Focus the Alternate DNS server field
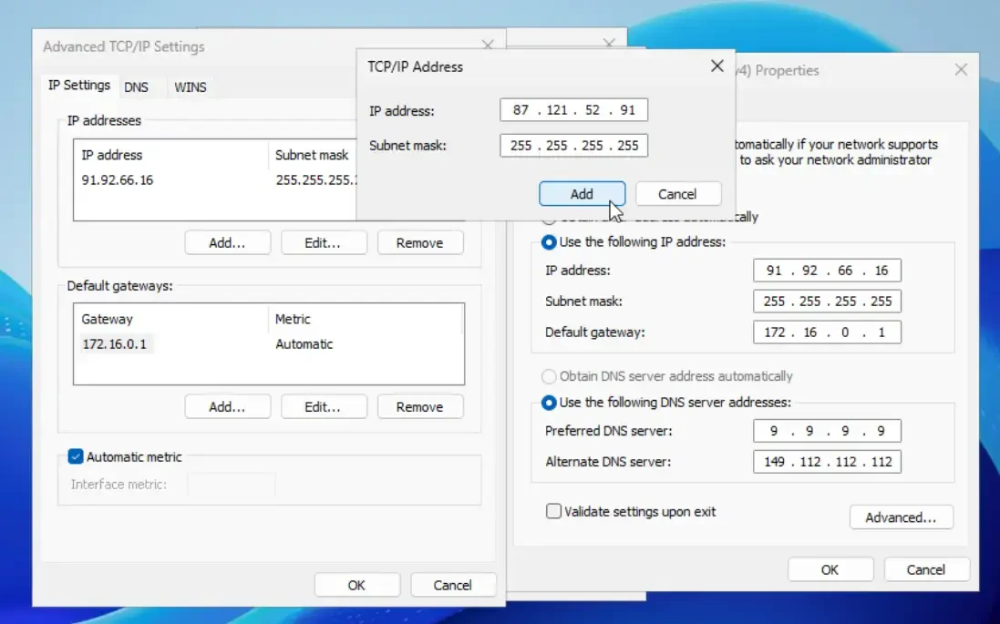 [827, 462]
